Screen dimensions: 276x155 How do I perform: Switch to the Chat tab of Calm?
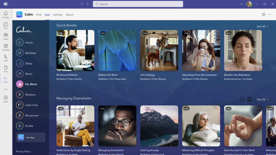coord(39,14)
